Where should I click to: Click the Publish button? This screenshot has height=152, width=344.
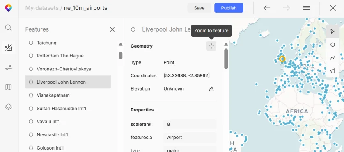229,8
